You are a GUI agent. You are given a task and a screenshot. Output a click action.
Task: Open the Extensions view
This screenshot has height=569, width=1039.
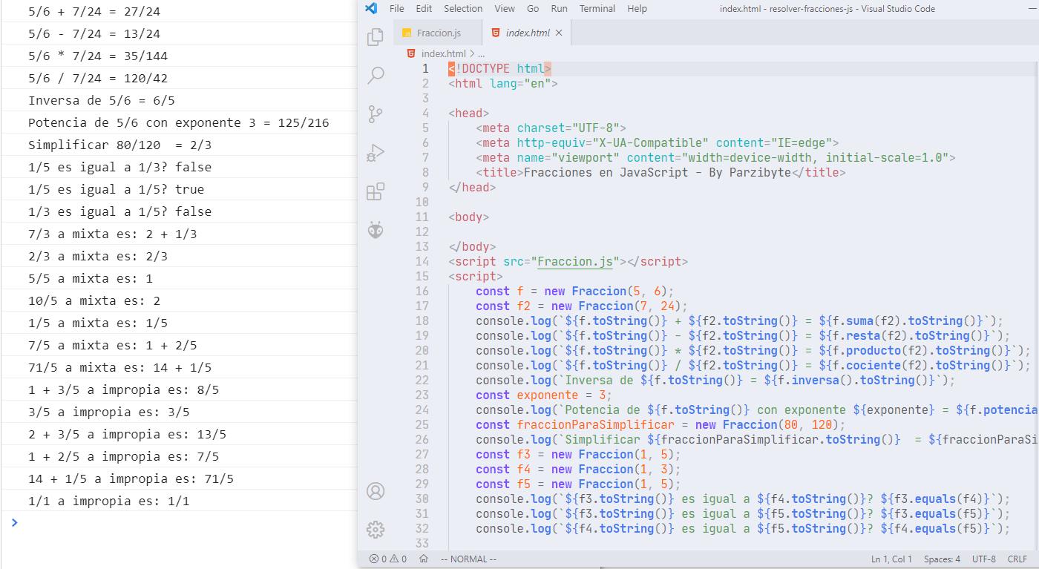coord(376,191)
